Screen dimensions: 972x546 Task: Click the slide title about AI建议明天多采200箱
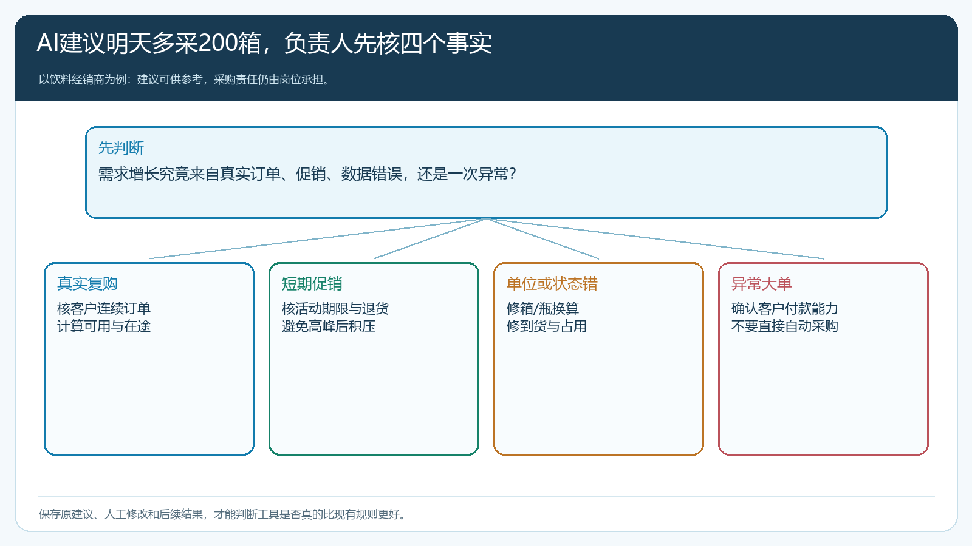264,43
